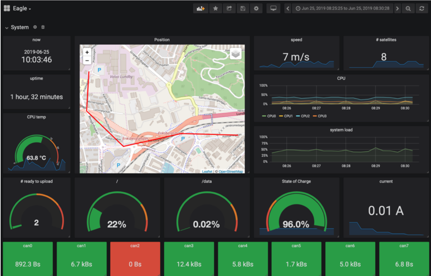Open the time range picker
Viewport: 431px width, 276px height.
pos(343,9)
